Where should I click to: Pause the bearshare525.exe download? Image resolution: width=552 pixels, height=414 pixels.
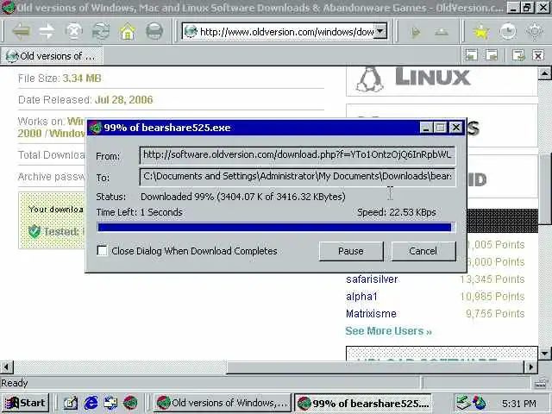(351, 251)
